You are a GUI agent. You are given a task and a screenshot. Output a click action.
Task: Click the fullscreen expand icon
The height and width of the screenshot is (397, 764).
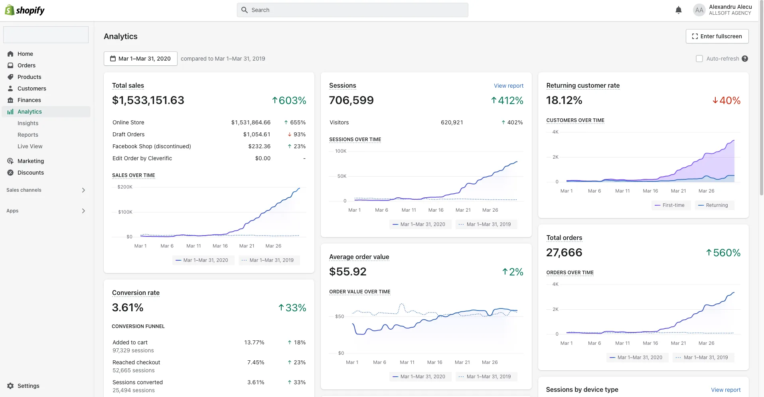pyautogui.click(x=695, y=36)
